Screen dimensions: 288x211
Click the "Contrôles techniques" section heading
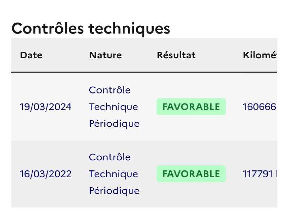[91, 29]
